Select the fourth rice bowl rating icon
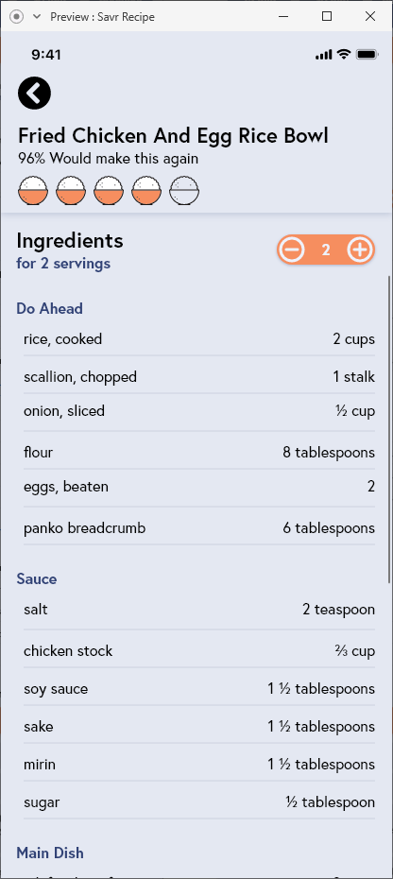The image size is (393, 879). click(x=146, y=191)
